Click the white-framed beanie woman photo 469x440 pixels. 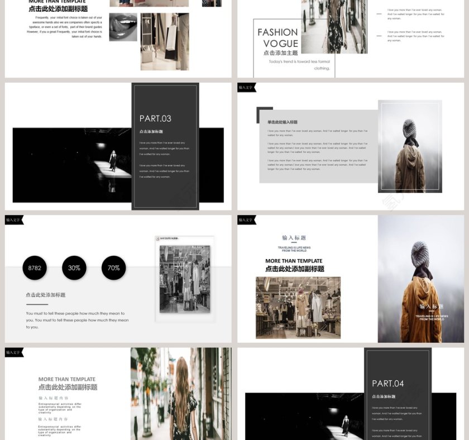[x=410, y=146]
